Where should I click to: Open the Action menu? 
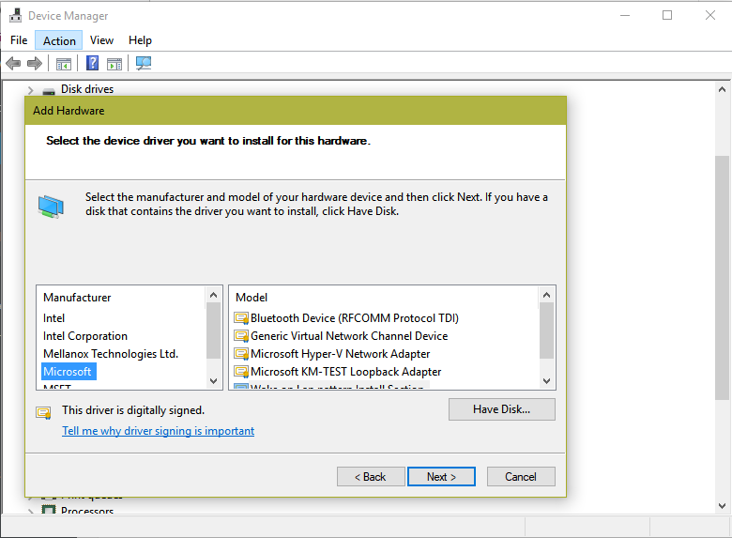point(59,40)
